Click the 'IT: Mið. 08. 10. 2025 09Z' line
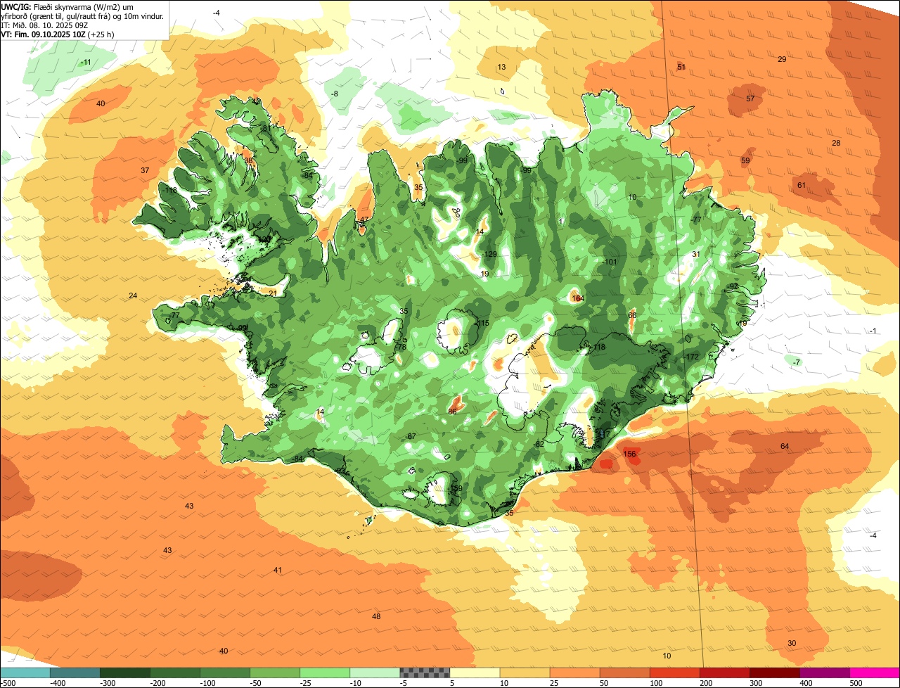900x688 pixels. pos(44,25)
